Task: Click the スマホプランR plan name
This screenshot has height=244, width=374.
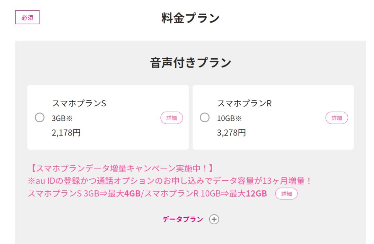Action: point(244,103)
